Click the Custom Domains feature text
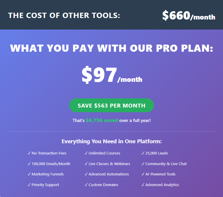223x197 pixels. (x=103, y=185)
